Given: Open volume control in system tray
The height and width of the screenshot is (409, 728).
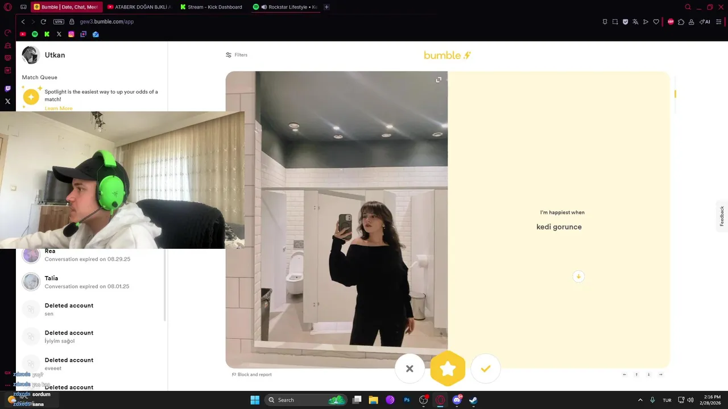Looking at the screenshot, I should [x=690, y=400].
